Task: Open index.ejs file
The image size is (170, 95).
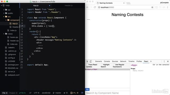Action: point(14,44)
